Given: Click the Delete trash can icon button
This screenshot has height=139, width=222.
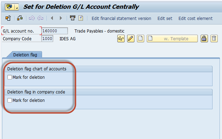Looking at the screenshot, I should (214, 39).
